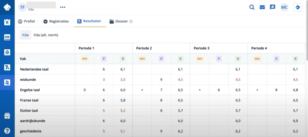Switch to the Profiel tab

click(26, 21)
